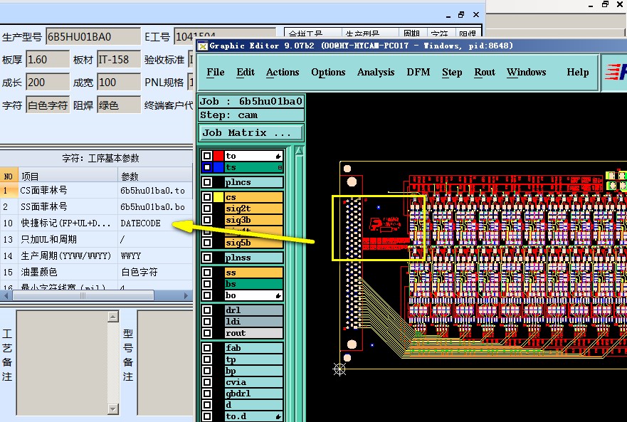This screenshot has height=422, width=627.
Task: Toggle visibility checkbox for layer ldi
Action: pyautogui.click(x=207, y=321)
